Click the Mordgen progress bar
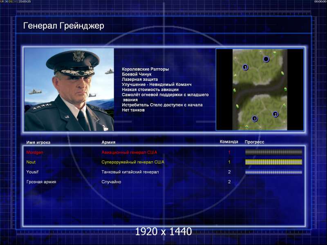This screenshot has width=327, height=245. 273,152
